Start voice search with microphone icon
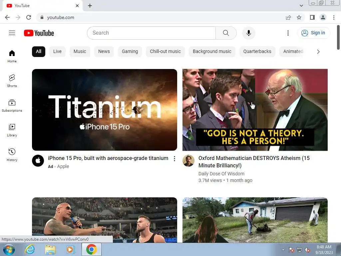 [x=248, y=33]
